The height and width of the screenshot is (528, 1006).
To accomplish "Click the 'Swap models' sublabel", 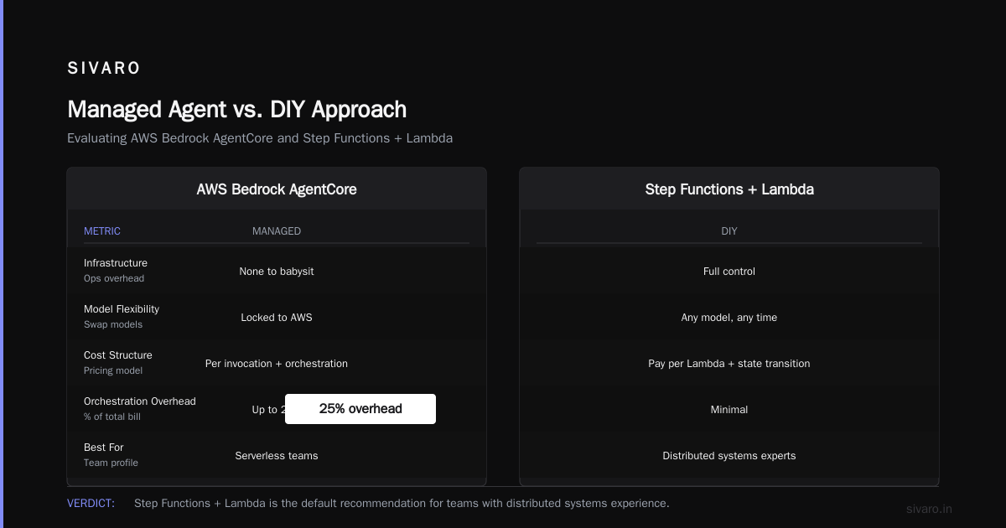I will pyautogui.click(x=113, y=324).
